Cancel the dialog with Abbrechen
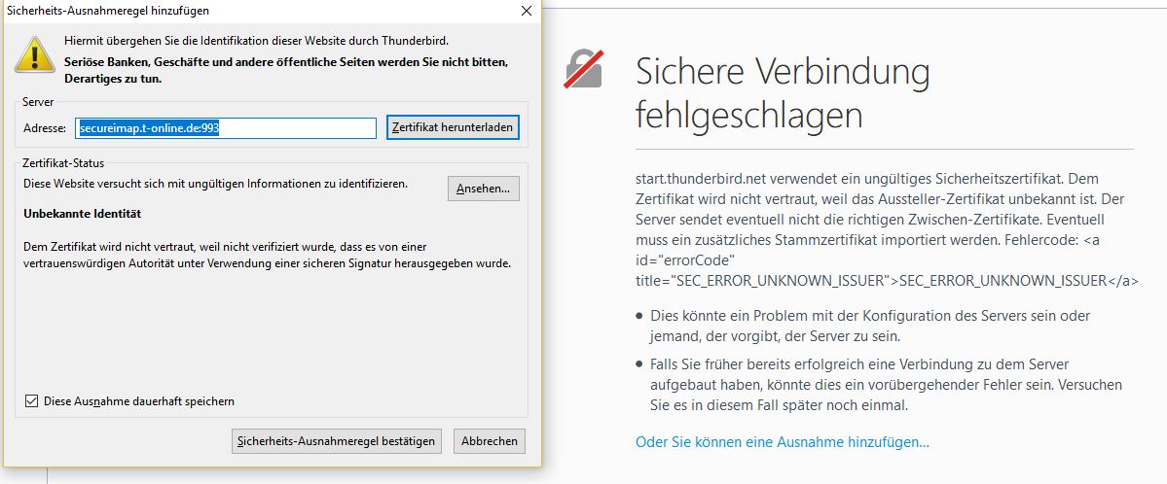Image resolution: width=1167 pixels, height=484 pixels. click(x=489, y=441)
